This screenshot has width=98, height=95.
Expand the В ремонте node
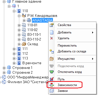14,63
